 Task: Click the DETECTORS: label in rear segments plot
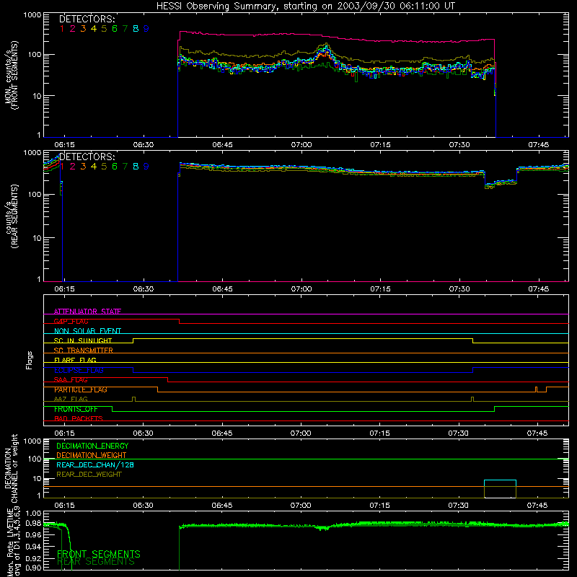point(87,157)
